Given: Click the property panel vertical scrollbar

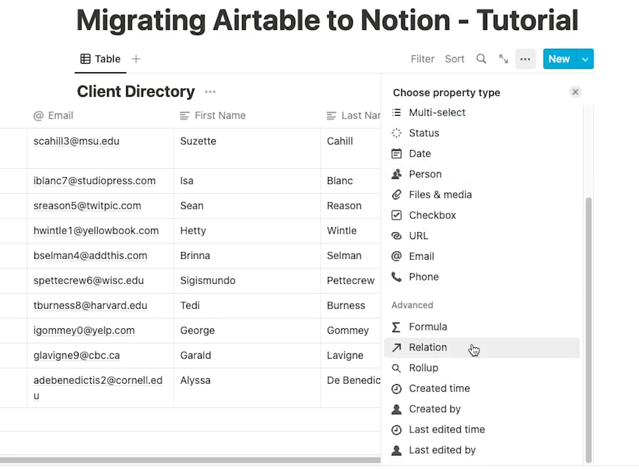Looking at the screenshot, I should [588, 330].
